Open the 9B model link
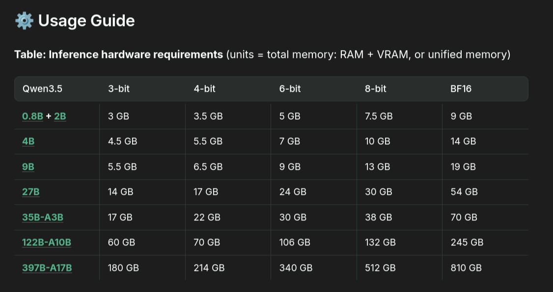The image size is (553, 292). click(28, 167)
